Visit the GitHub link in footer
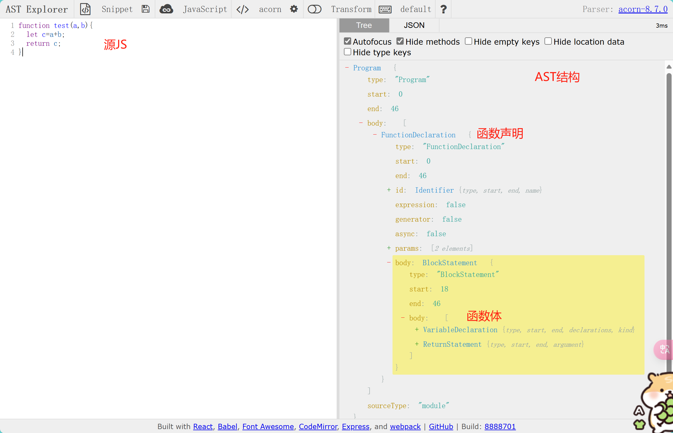The image size is (673, 433). [441, 426]
